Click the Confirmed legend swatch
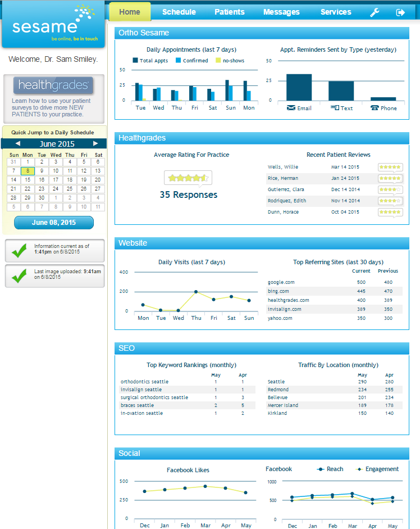 [x=179, y=60]
